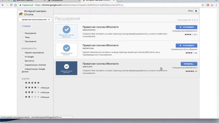219x123 pixels.
Task: Click Специальные возможности under first extension
Action: coord(185,31)
